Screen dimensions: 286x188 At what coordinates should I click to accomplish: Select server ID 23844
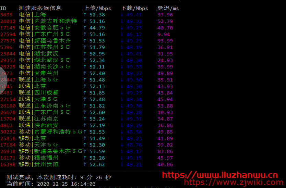point(8,54)
